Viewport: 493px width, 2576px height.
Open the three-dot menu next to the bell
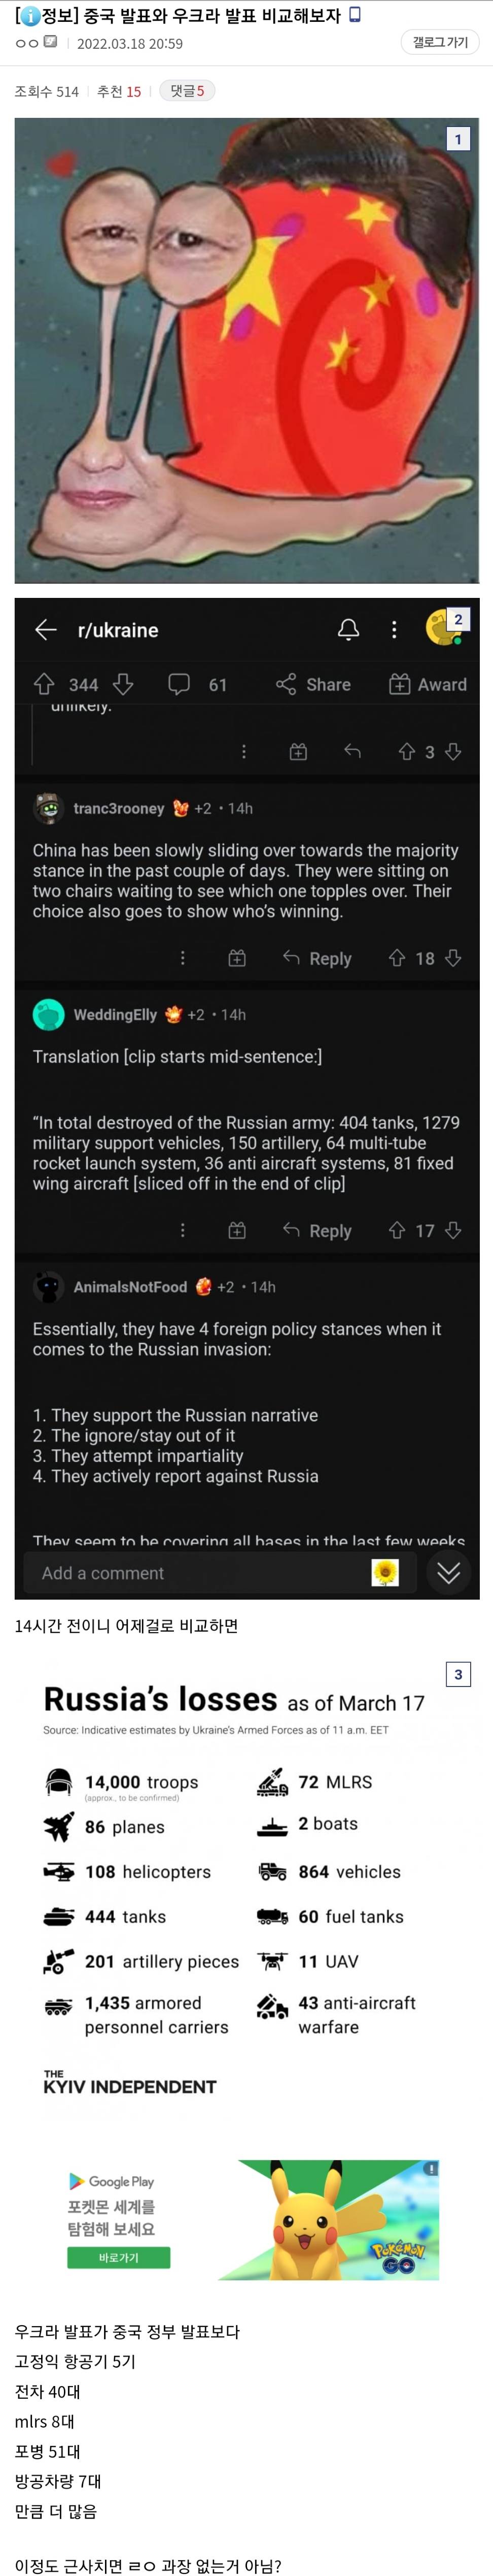(394, 629)
